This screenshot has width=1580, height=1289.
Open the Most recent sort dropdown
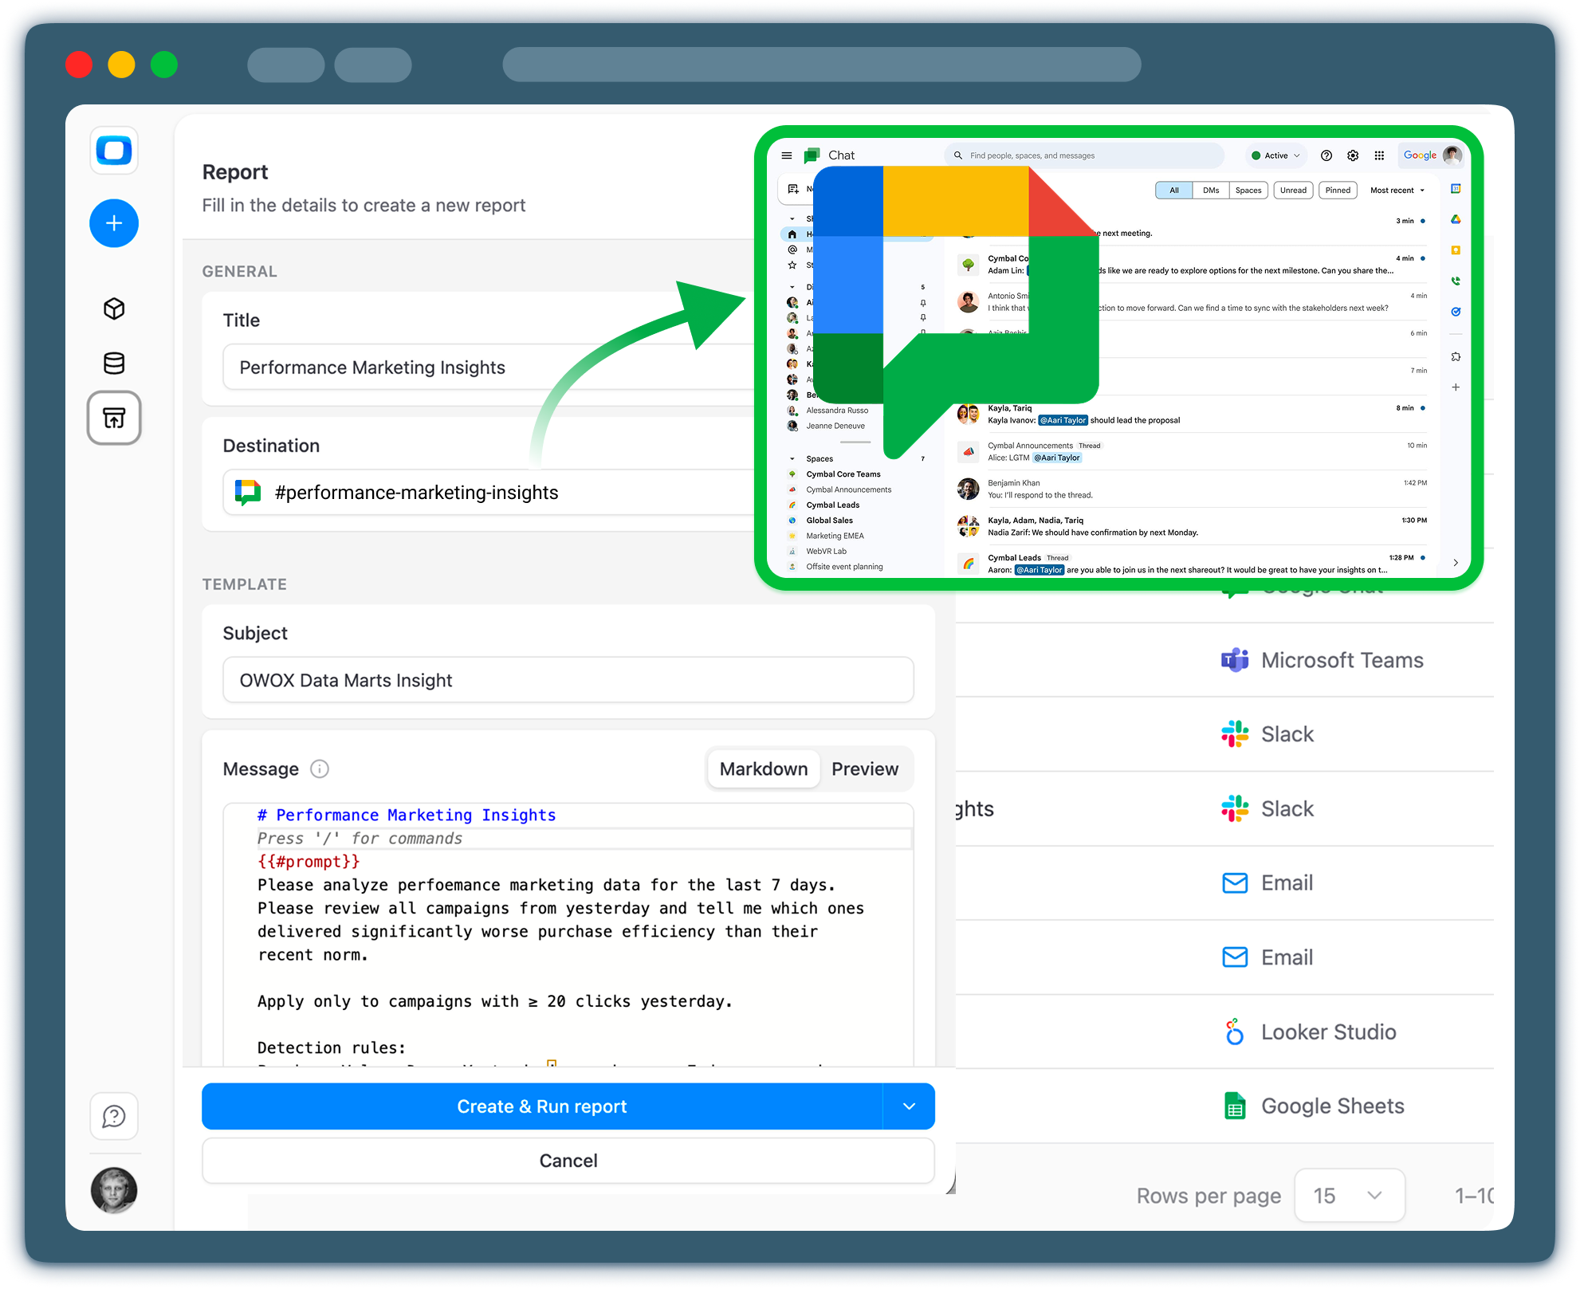(x=1395, y=191)
